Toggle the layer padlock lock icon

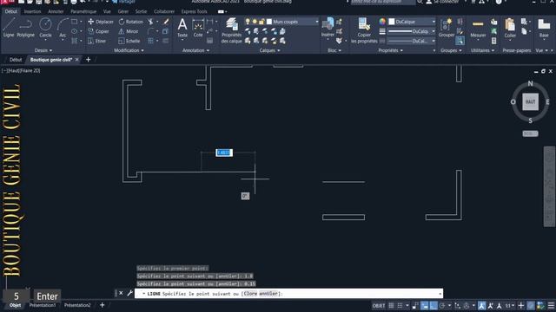coord(261,22)
